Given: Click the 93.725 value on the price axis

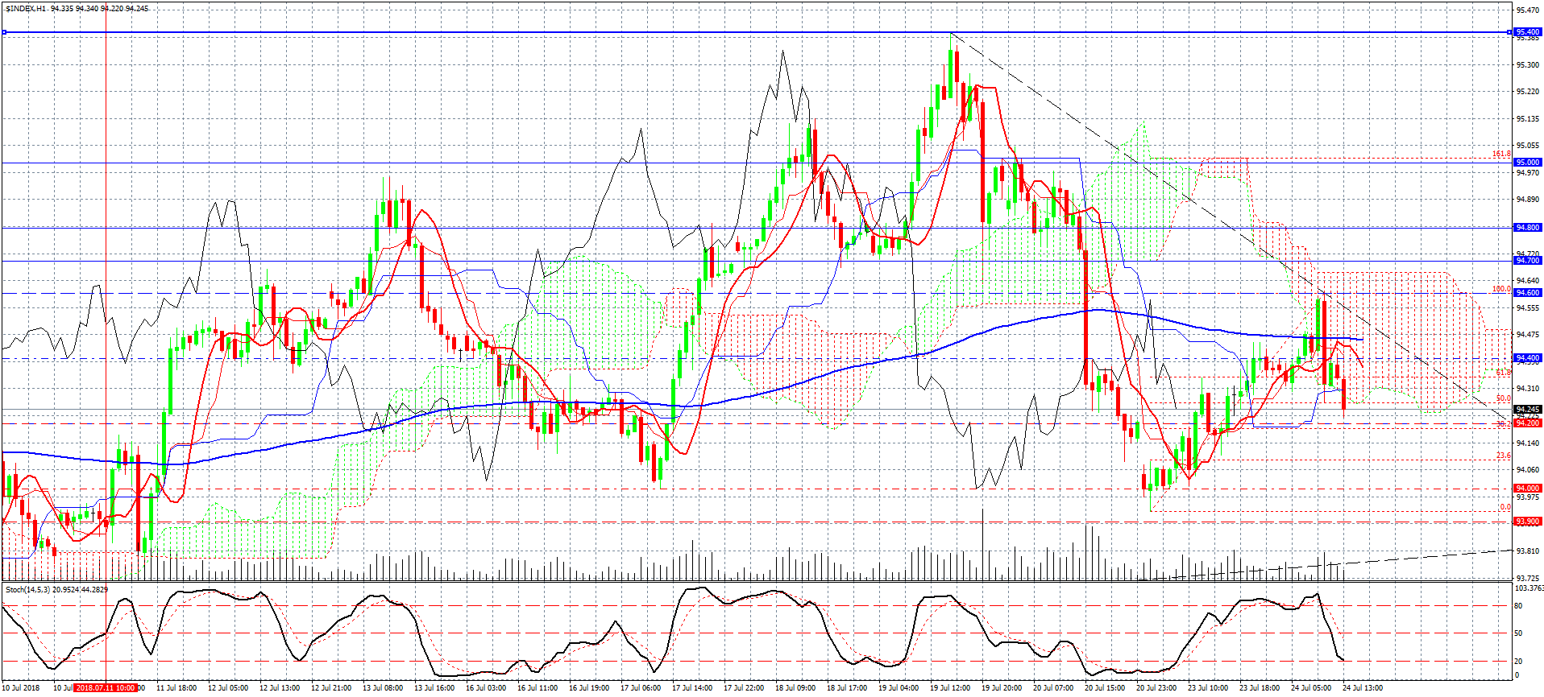Looking at the screenshot, I should [1527, 579].
